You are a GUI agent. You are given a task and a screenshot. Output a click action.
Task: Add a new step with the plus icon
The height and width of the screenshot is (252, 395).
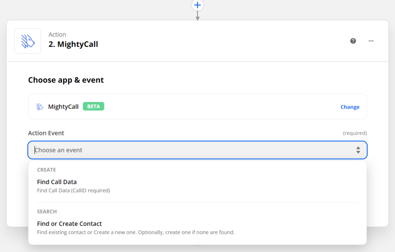197,5
